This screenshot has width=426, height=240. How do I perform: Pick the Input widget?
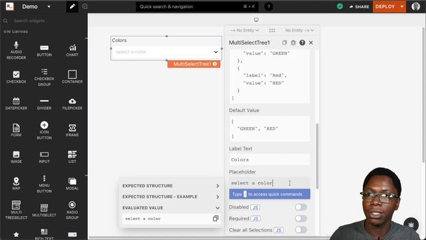44,157
